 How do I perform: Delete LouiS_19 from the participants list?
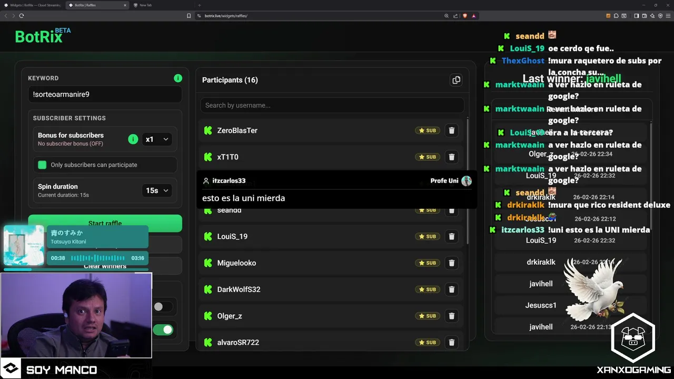(x=451, y=236)
